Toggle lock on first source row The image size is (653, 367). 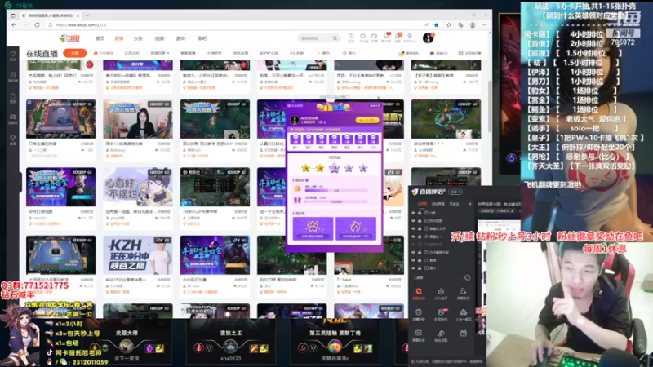[420, 213]
